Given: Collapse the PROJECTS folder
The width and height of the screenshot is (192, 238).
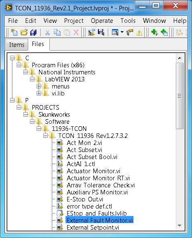Looking at the screenshot, I should pos(19,107).
